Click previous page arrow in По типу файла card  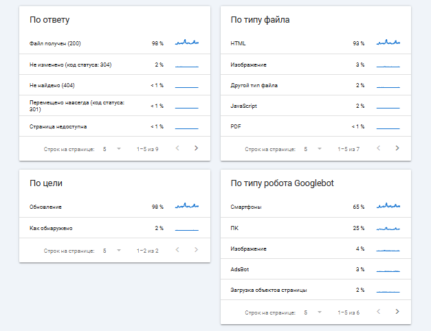(378, 148)
